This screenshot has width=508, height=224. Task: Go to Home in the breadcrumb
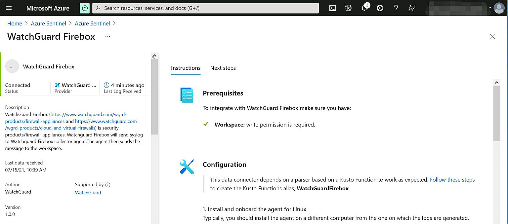(x=15, y=23)
